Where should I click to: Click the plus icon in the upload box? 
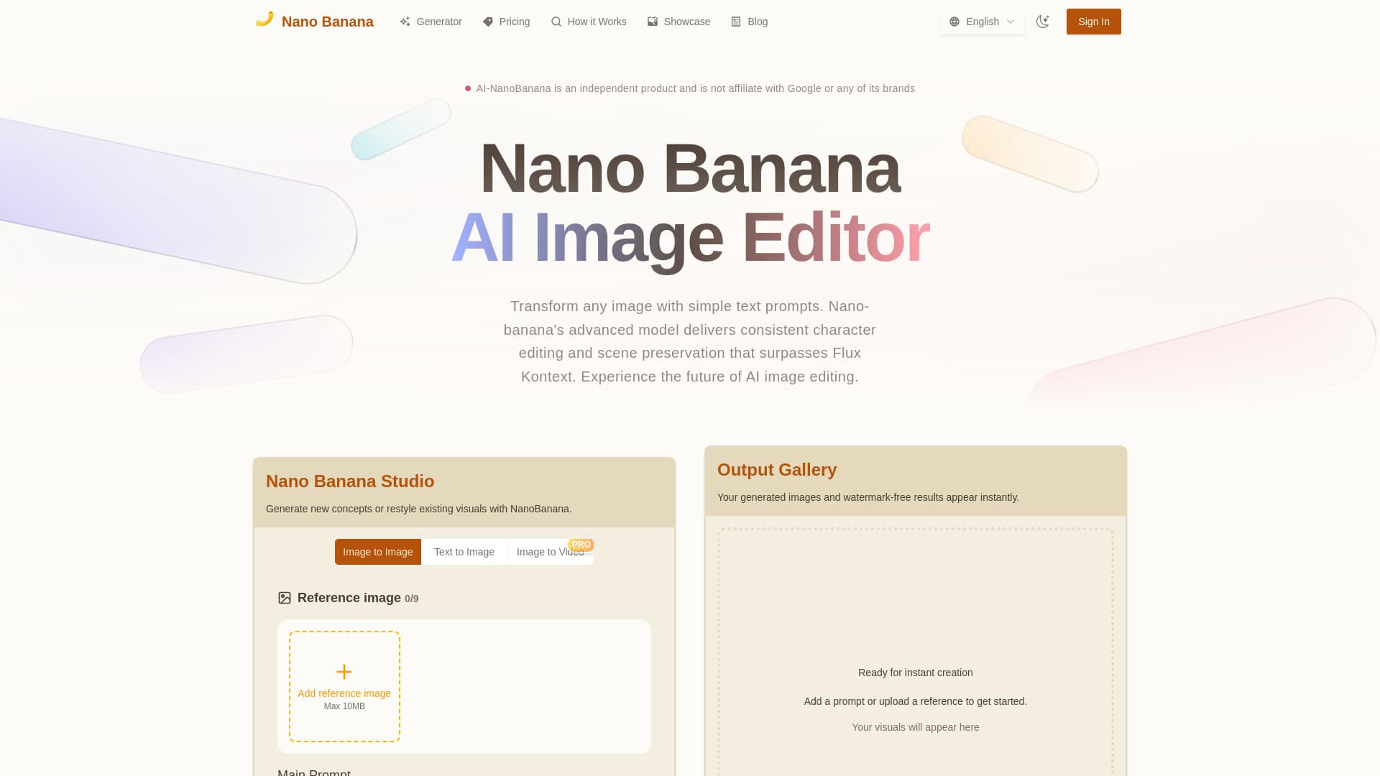click(x=344, y=671)
